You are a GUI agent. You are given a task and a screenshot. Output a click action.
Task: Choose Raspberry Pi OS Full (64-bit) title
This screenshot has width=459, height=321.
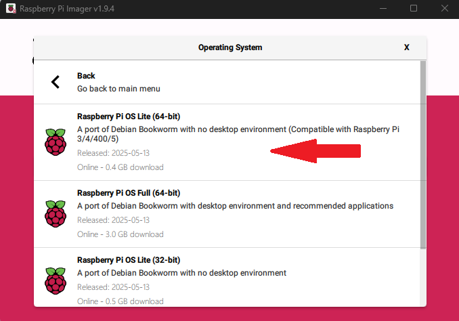pyautogui.click(x=129, y=193)
